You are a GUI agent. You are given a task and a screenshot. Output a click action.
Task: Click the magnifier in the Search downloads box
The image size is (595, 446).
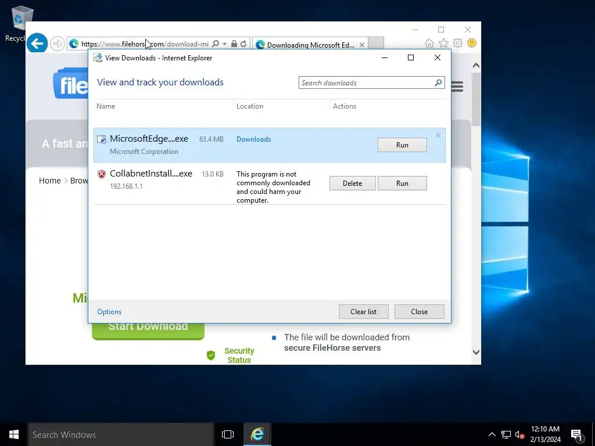[x=438, y=82]
